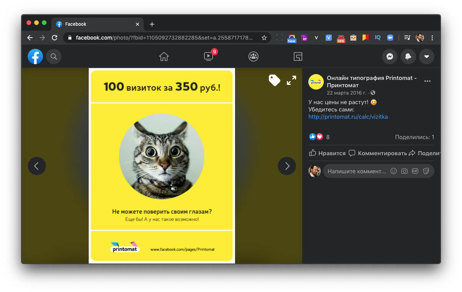The image size is (462, 292).
Task: Open the Онлайн типография Printomat page name
Action: click(x=372, y=81)
